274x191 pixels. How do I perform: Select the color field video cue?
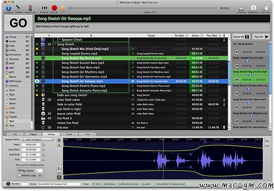(x=131, y=100)
